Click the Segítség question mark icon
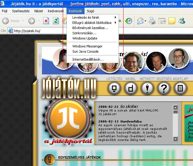The width and height of the screenshot is (193, 166). tap(164, 89)
